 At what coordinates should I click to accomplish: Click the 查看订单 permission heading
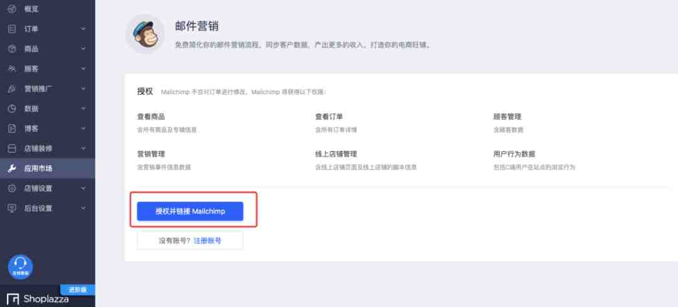click(x=330, y=117)
